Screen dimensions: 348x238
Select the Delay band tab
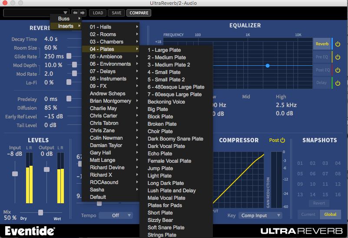point(322,83)
